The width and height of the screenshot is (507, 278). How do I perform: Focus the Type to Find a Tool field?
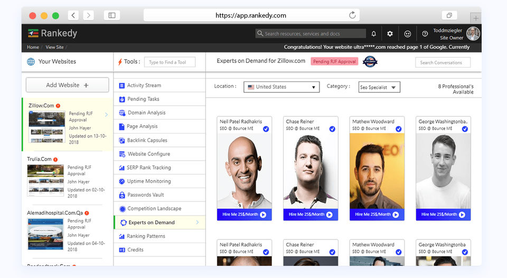pyautogui.click(x=170, y=62)
